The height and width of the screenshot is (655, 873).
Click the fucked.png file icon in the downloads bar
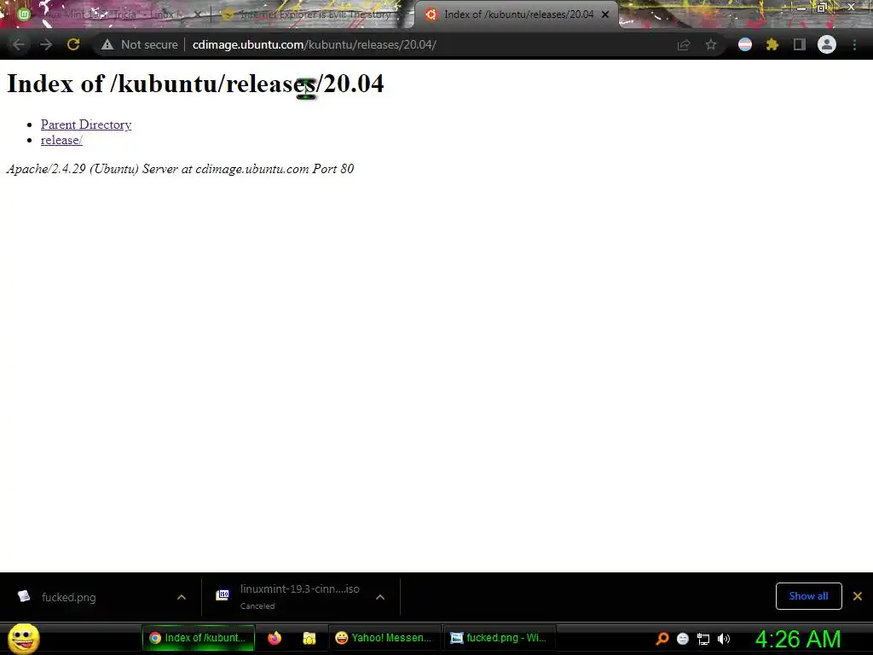pyautogui.click(x=24, y=596)
